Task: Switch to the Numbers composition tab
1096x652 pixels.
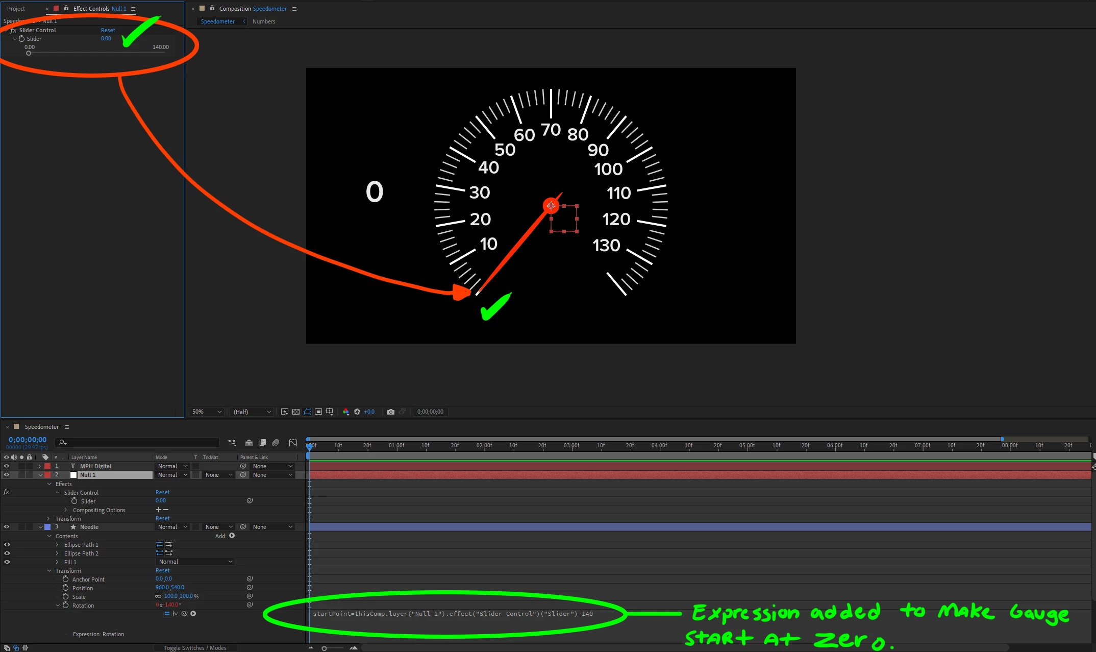Action: [x=263, y=21]
